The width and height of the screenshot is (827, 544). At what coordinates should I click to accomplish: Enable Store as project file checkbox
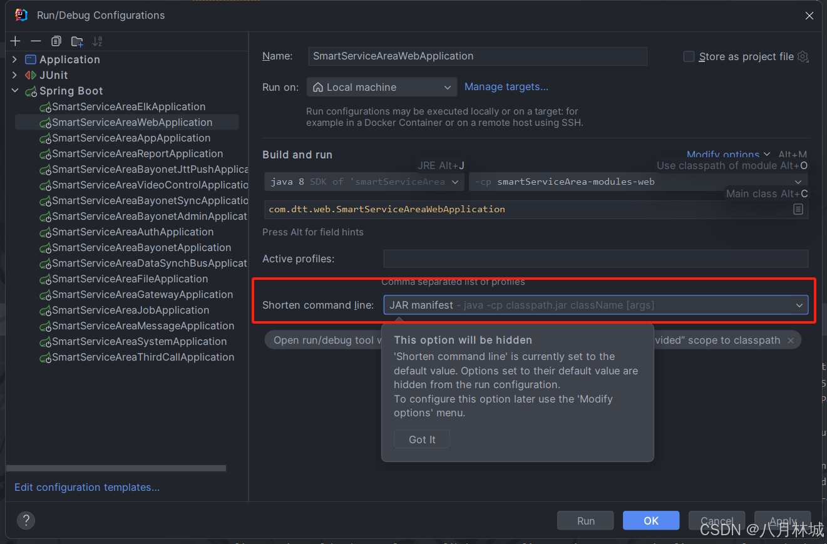(x=689, y=56)
